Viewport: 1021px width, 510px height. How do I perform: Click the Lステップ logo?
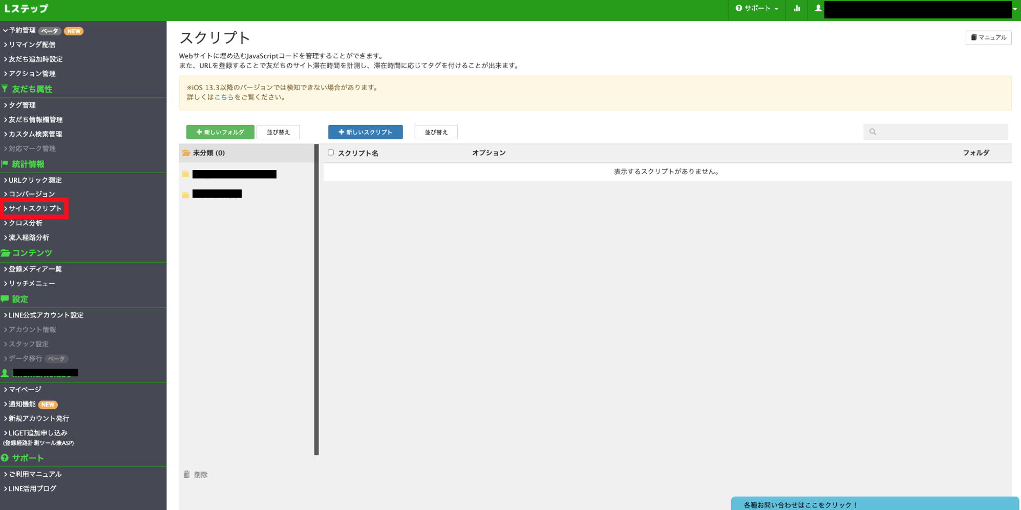(x=26, y=9)
